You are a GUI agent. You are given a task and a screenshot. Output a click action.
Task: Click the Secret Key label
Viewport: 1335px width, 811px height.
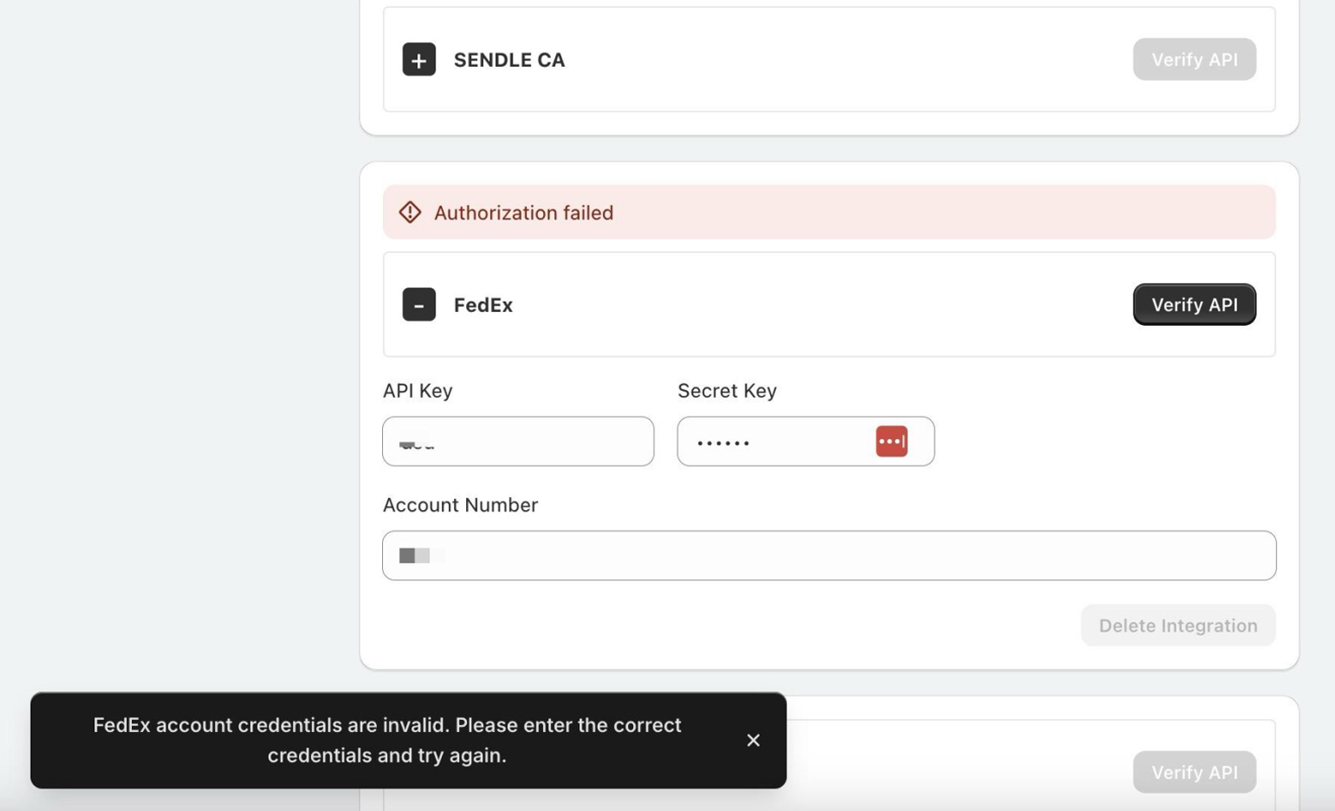pyautogui.click(x=727, y=390)
